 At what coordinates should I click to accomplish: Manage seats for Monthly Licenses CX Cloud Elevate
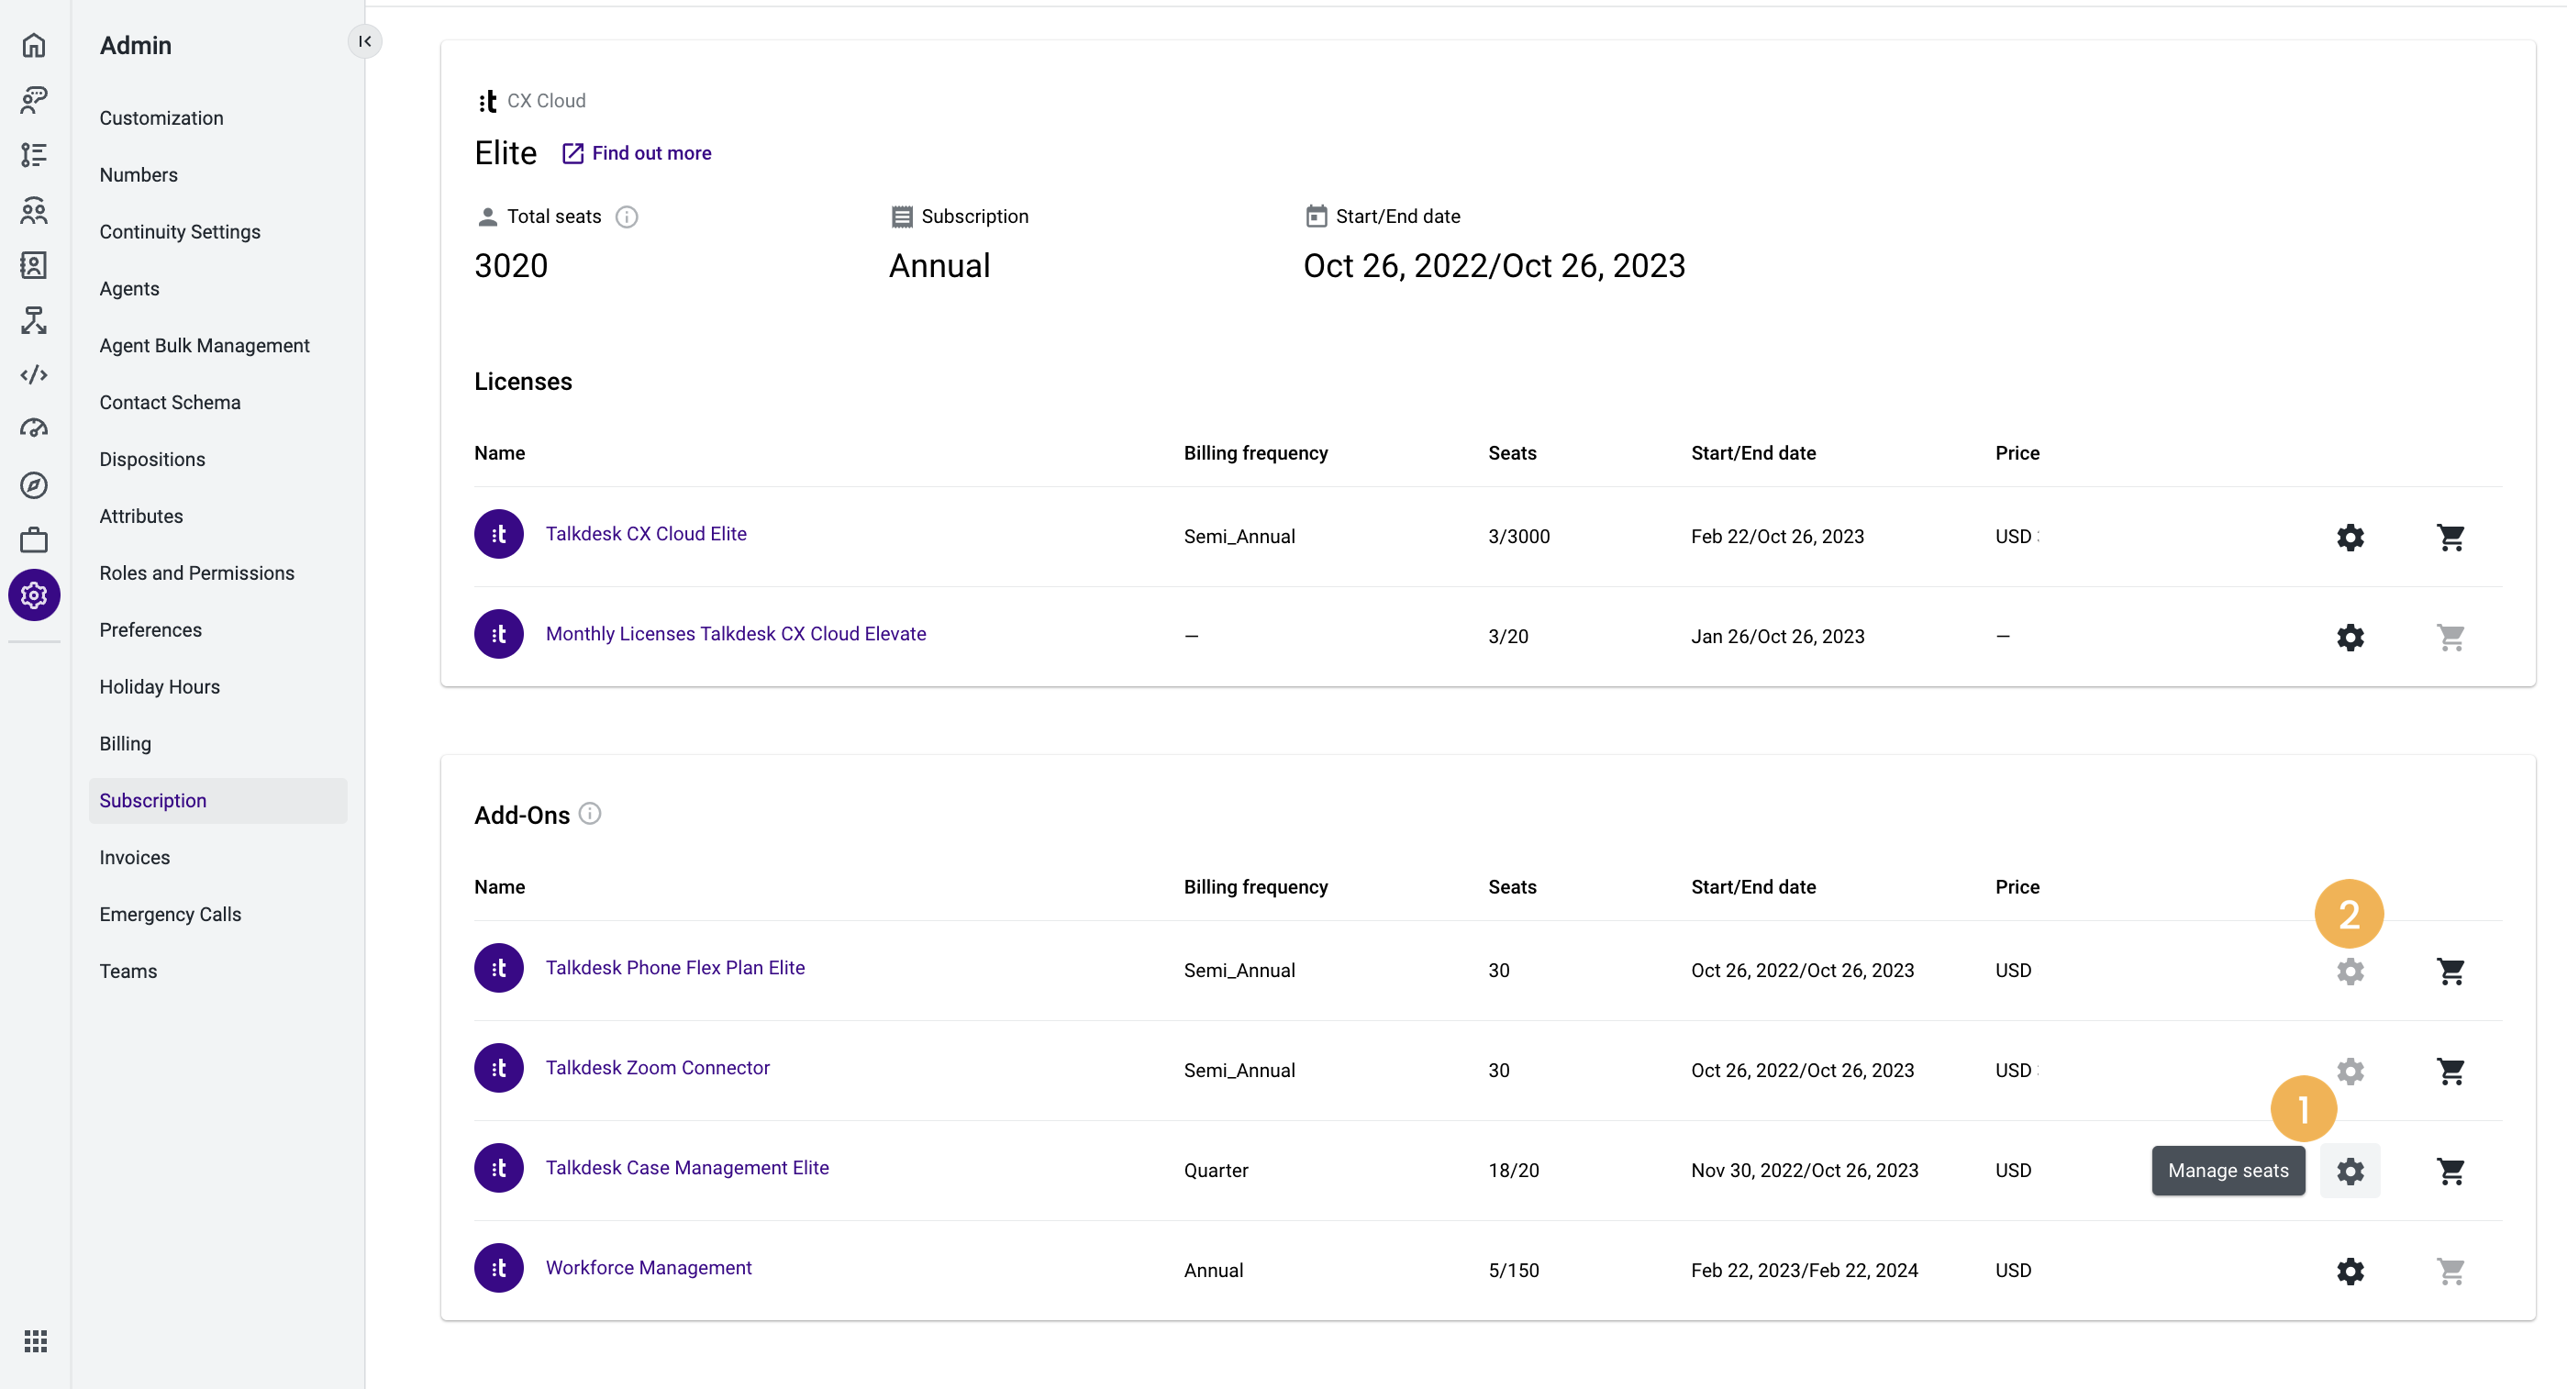pyautogui.click(x=2350, y=637)
